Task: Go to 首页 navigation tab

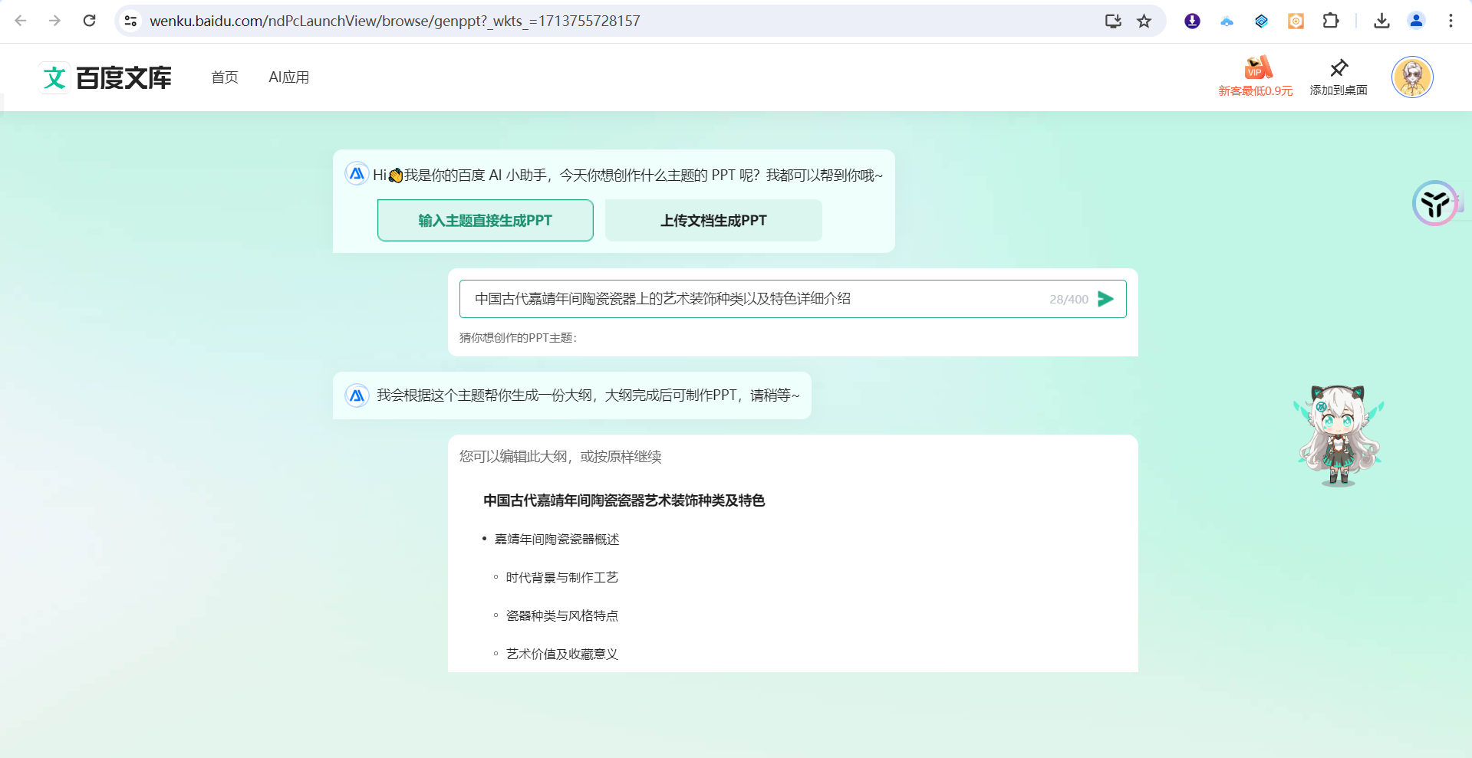Action: click(225, 77)
